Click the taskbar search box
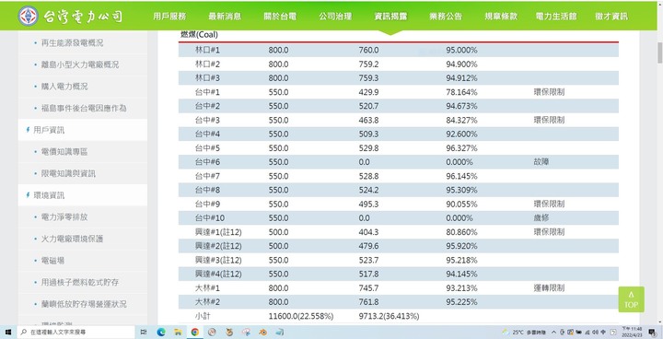Screen dimensions: 663x339 76,333
